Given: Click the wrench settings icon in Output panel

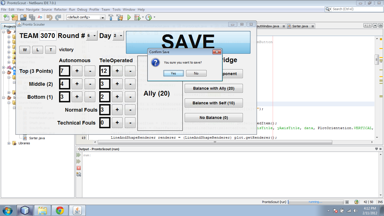Looking at the screenshot, I should [x=79, y=174].
